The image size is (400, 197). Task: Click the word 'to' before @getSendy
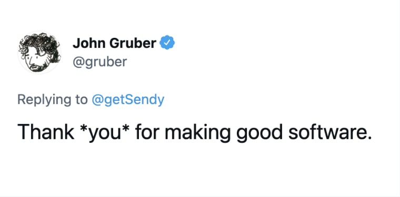(82, 100)
